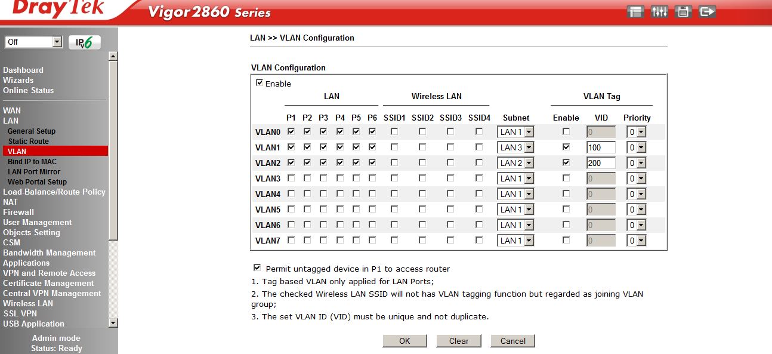This screenshot has width=772, height=354.
Task: Open the VLAN2 Priority dropdown
Action: pos(635,163)
